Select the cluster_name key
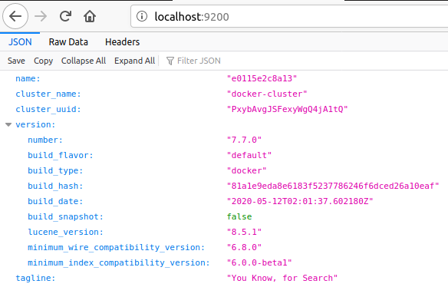The width and height of the screenshot is (448, 297). point(48,94)
